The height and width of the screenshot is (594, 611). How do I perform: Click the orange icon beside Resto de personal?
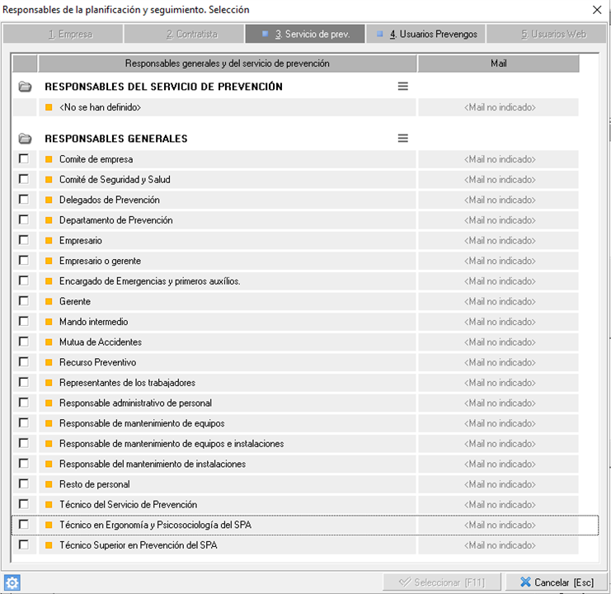pos(49,484)
